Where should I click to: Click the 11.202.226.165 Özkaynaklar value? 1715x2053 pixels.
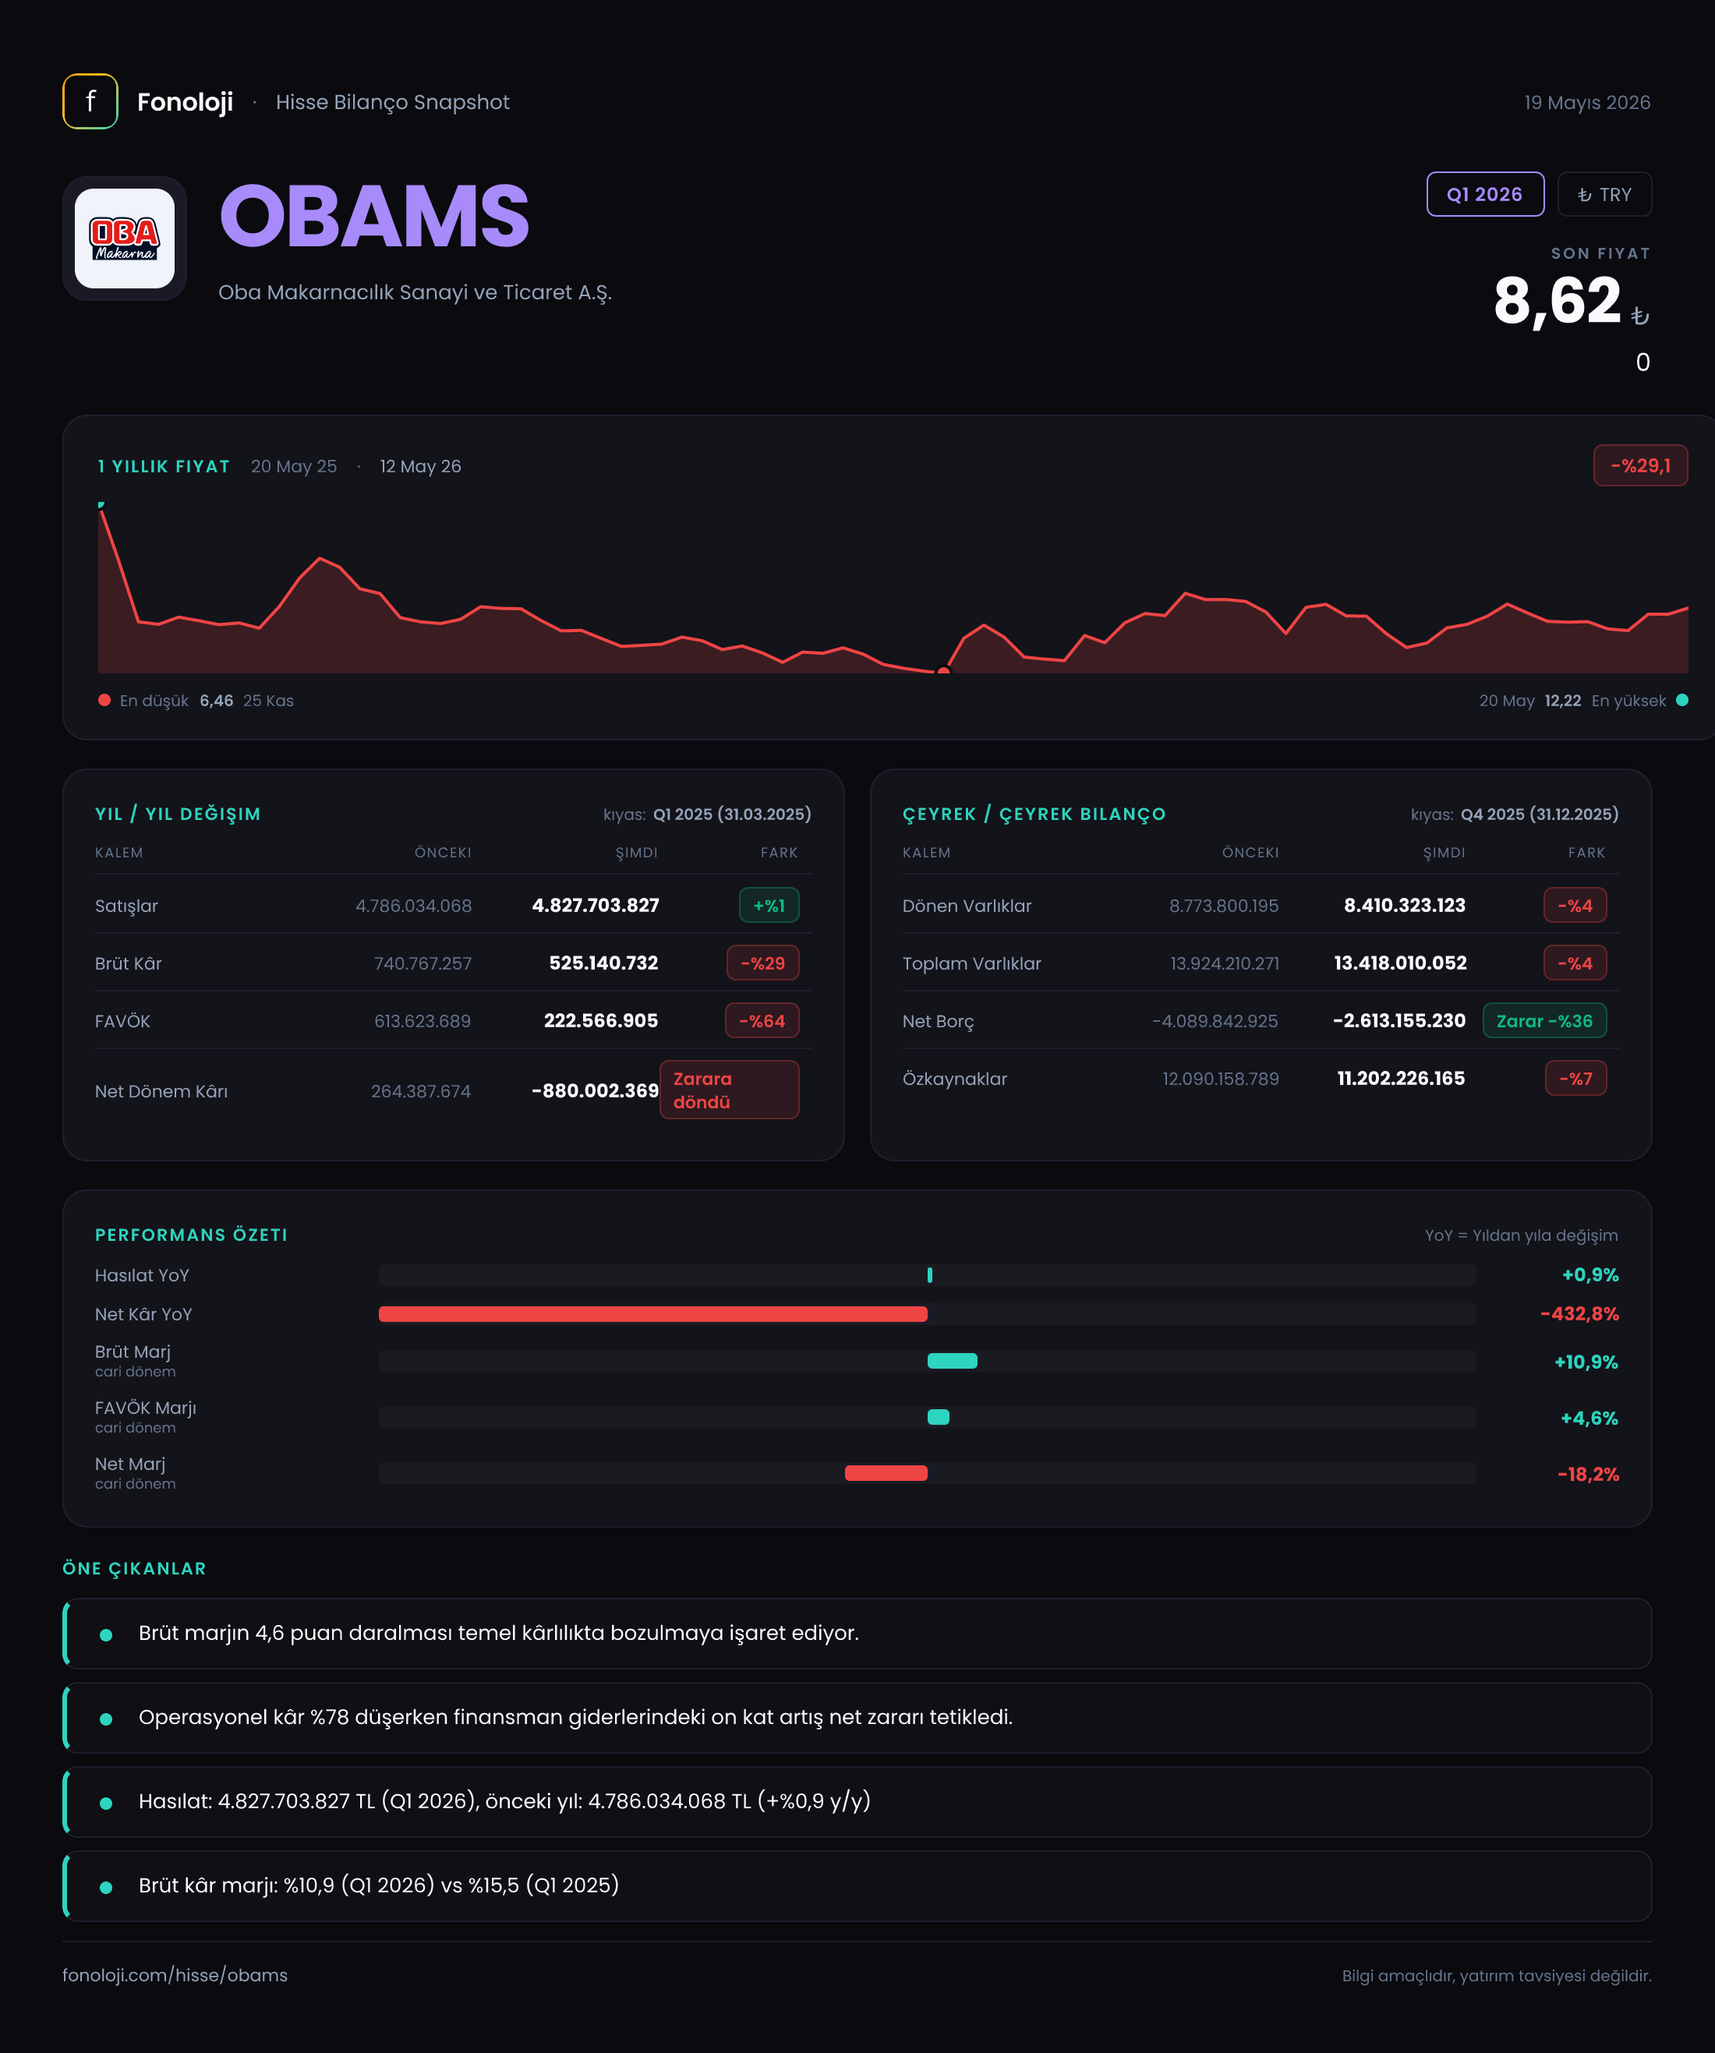point(1401,1078)
